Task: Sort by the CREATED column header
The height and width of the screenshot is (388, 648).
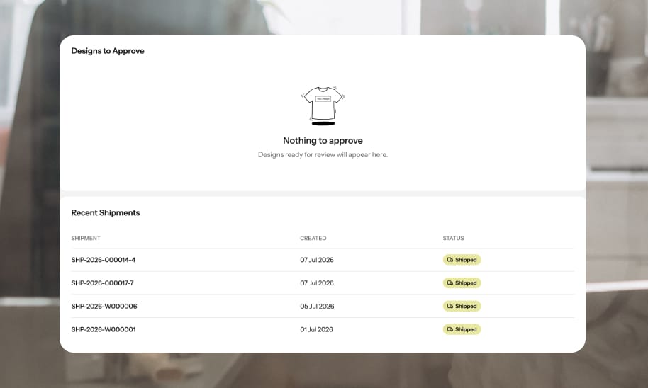Action: tap(313, 238)
